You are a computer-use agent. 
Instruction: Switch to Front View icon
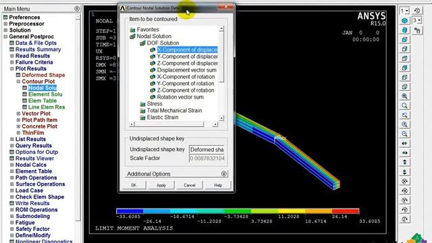(x=404, y=39)
